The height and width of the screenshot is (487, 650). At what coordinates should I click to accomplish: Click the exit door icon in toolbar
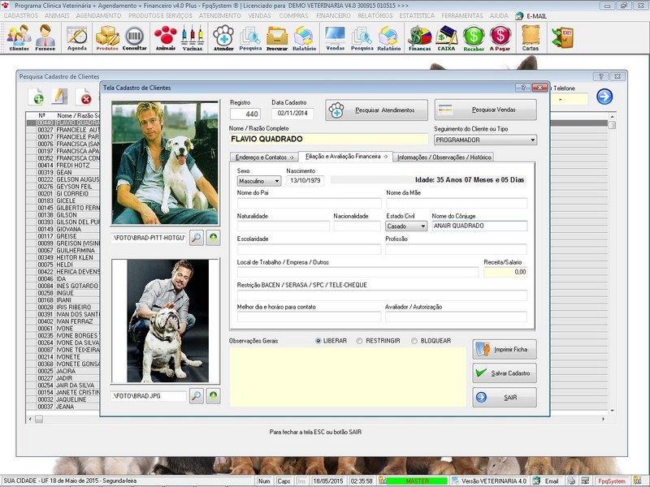[x=562, y=37]
